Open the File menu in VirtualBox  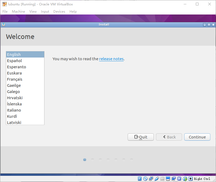click(5, 12)
